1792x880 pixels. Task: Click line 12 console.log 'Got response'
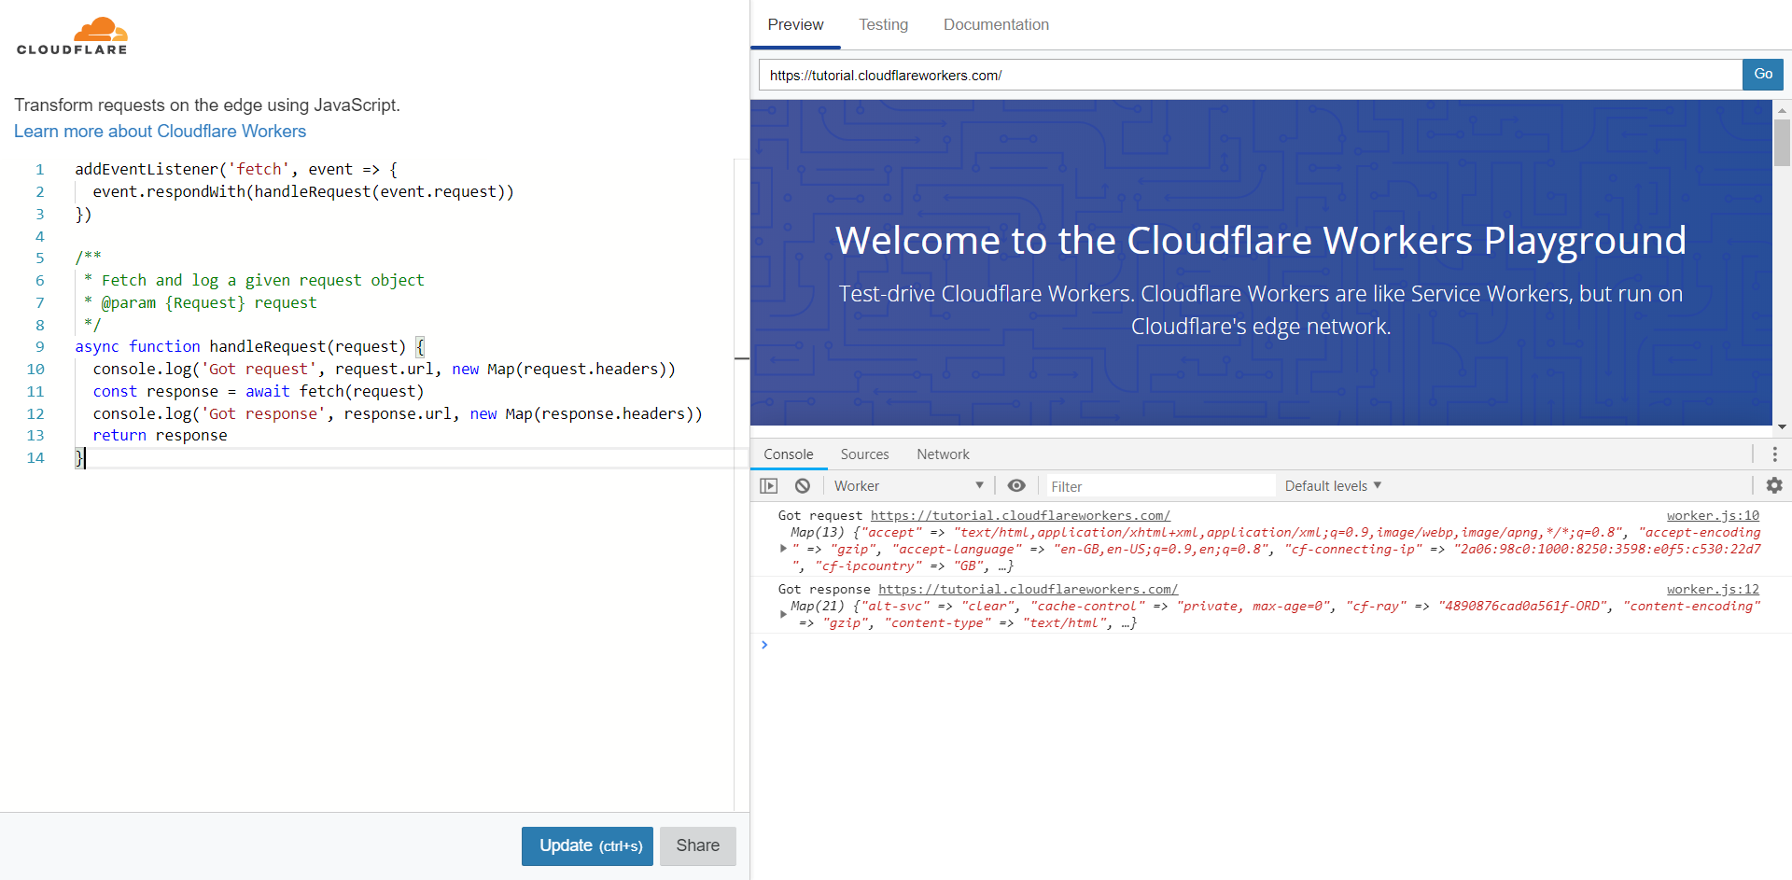[398, 413]
